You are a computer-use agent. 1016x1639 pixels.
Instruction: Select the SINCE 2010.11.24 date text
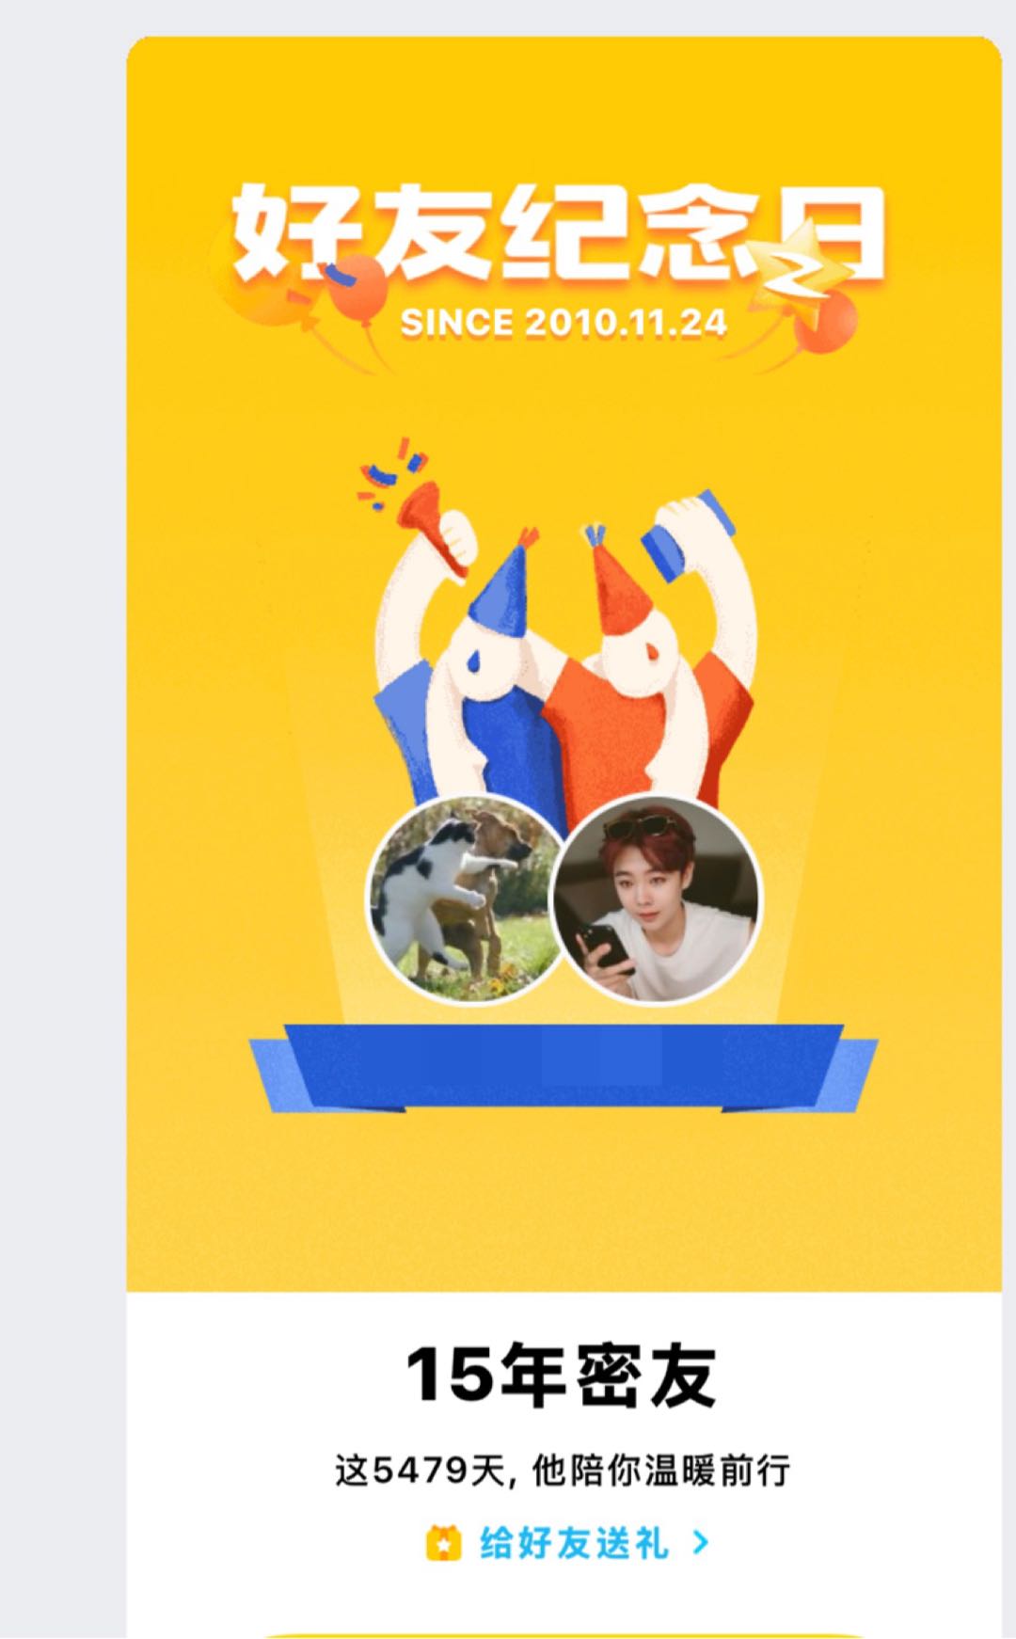point(564,323)
